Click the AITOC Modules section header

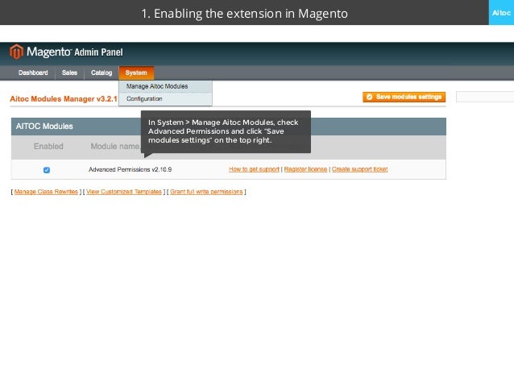229,127
